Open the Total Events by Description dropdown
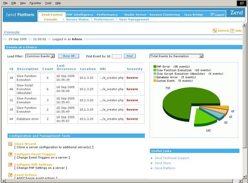 click(176, 56)
